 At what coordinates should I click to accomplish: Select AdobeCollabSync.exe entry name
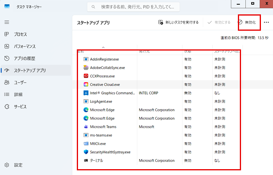[x=107, y=68]
